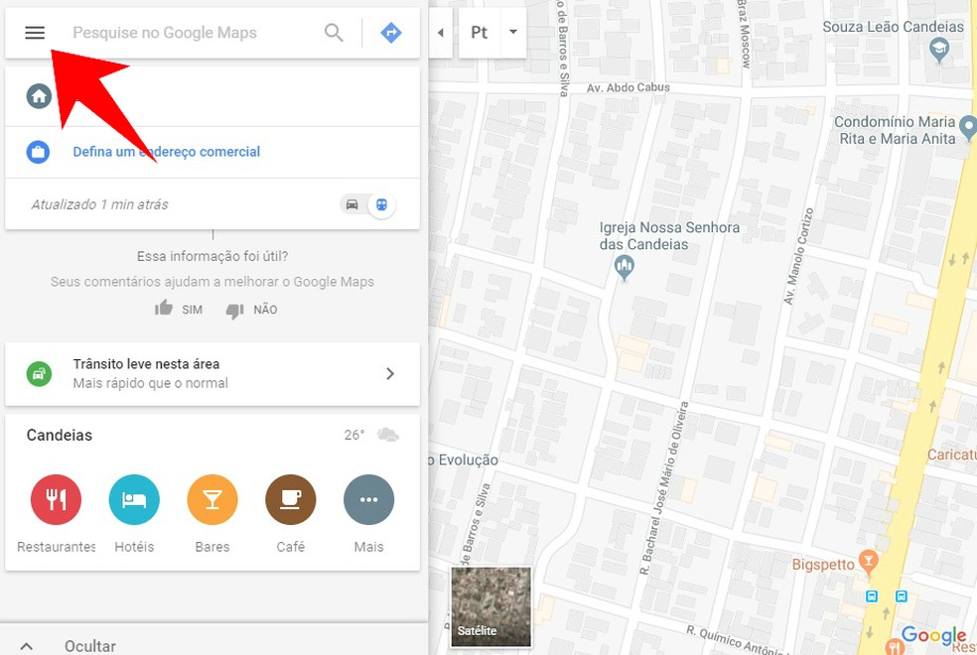Collapse the side panel arrow
The width and height of the screenshot is (977, 655).
441,33
